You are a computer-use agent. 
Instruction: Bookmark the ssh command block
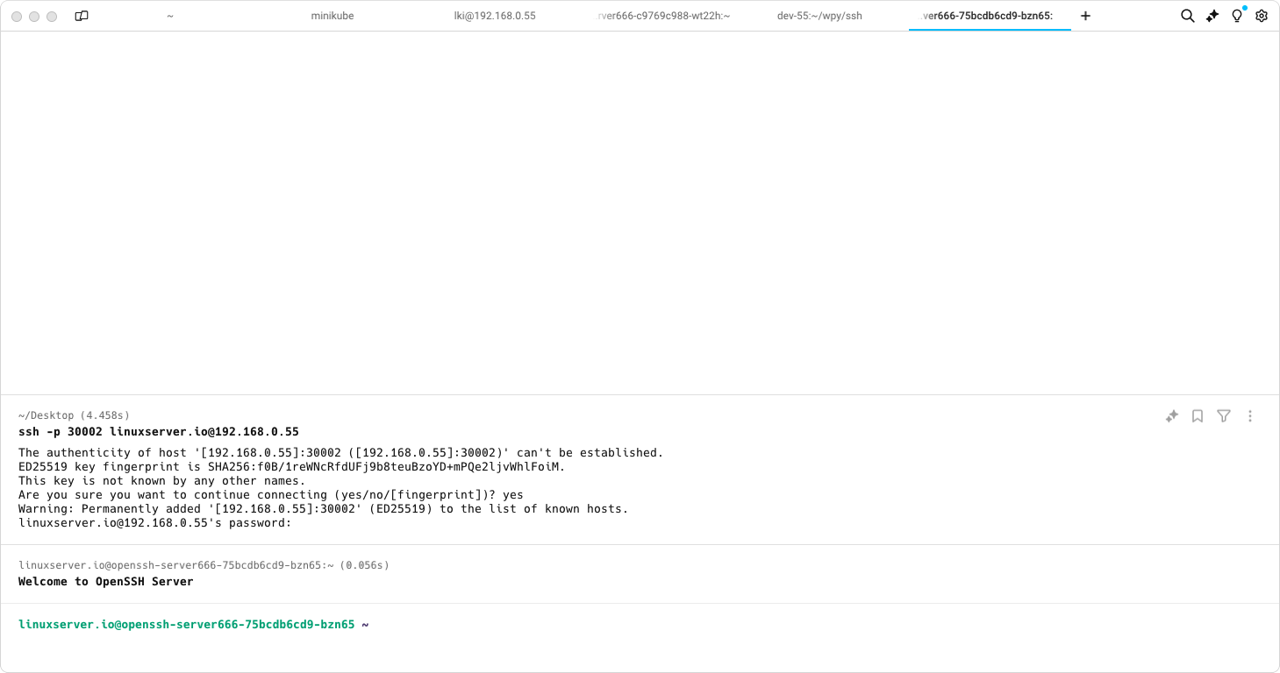(1198, 416)
